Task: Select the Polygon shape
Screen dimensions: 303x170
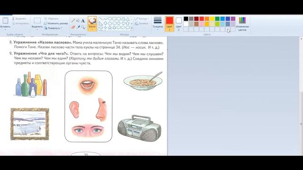Action: [x=123, y=19]
